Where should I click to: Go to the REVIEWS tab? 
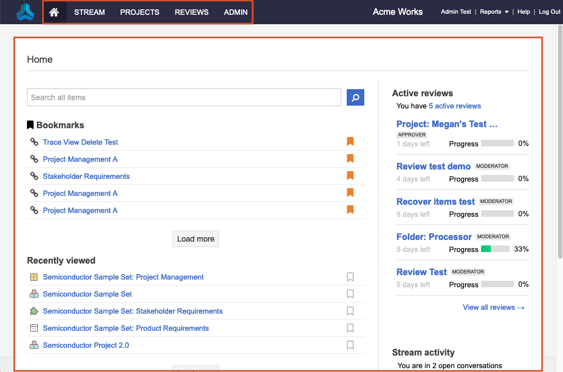192,12
